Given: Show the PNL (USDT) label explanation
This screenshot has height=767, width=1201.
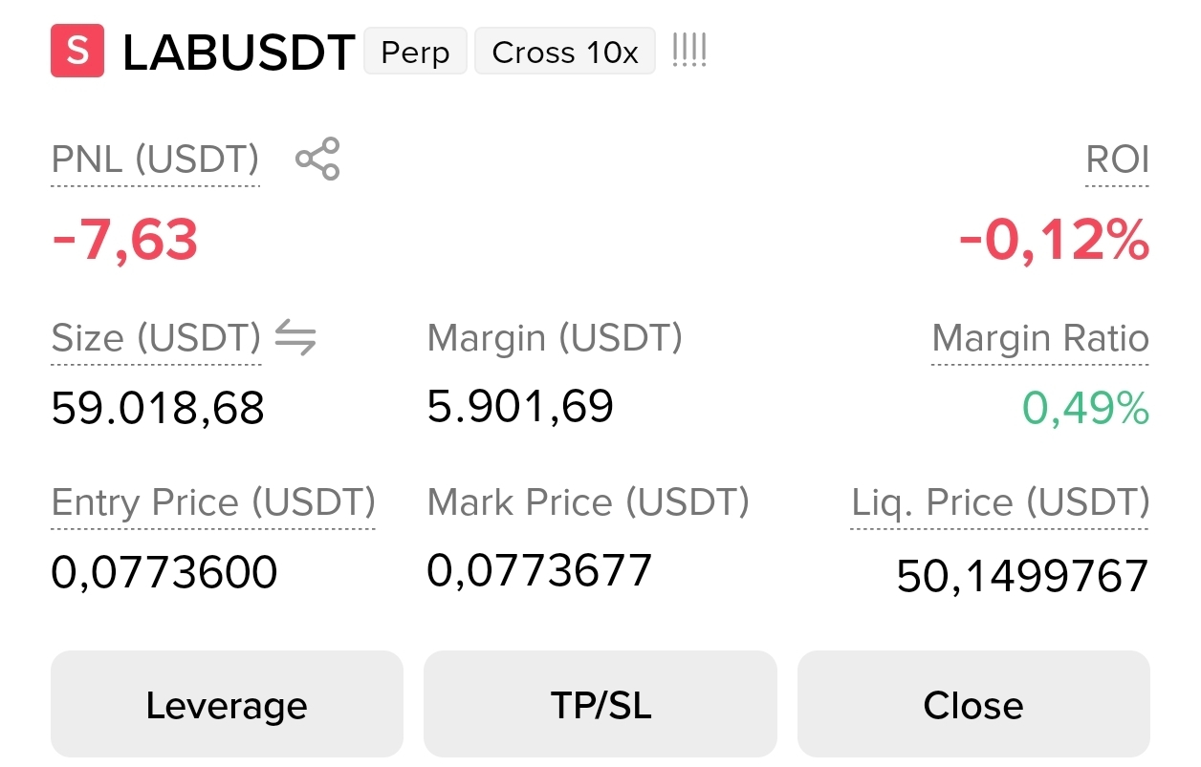Looking at the screenshot, I should click(x=155, y=160).
